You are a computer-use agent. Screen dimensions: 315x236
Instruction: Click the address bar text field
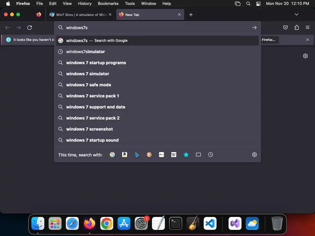click(x=158, y=27)
